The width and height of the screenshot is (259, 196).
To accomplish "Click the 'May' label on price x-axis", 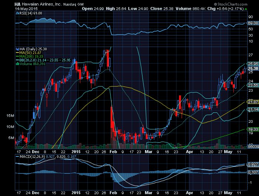I will pos(228,152).
